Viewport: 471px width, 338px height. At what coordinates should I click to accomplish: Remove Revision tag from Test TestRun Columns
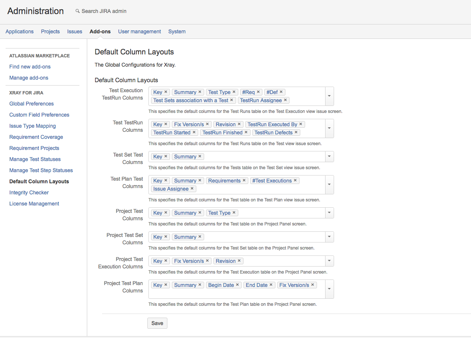[239, 124]
